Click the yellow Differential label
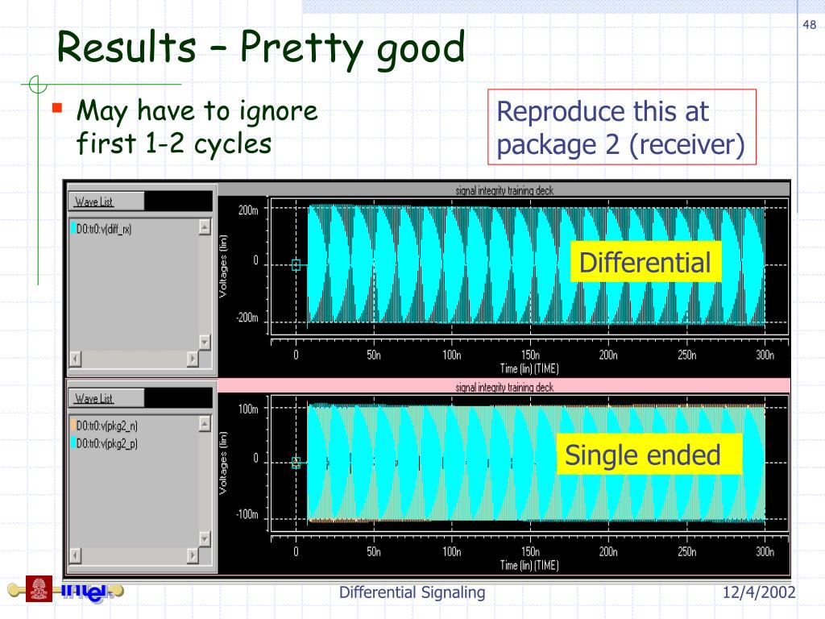825x619 pixels. pos(645,262)
